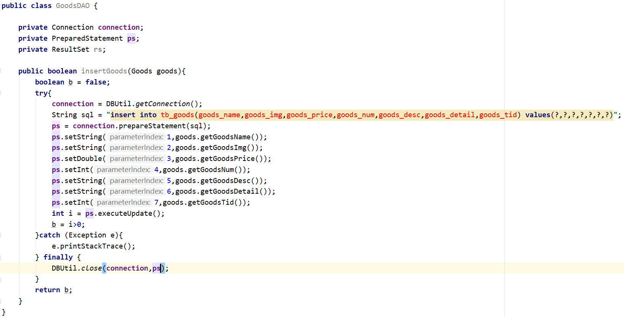
Task: Place cursor on the insertGoods method name
Action: (x=104, y=71)
